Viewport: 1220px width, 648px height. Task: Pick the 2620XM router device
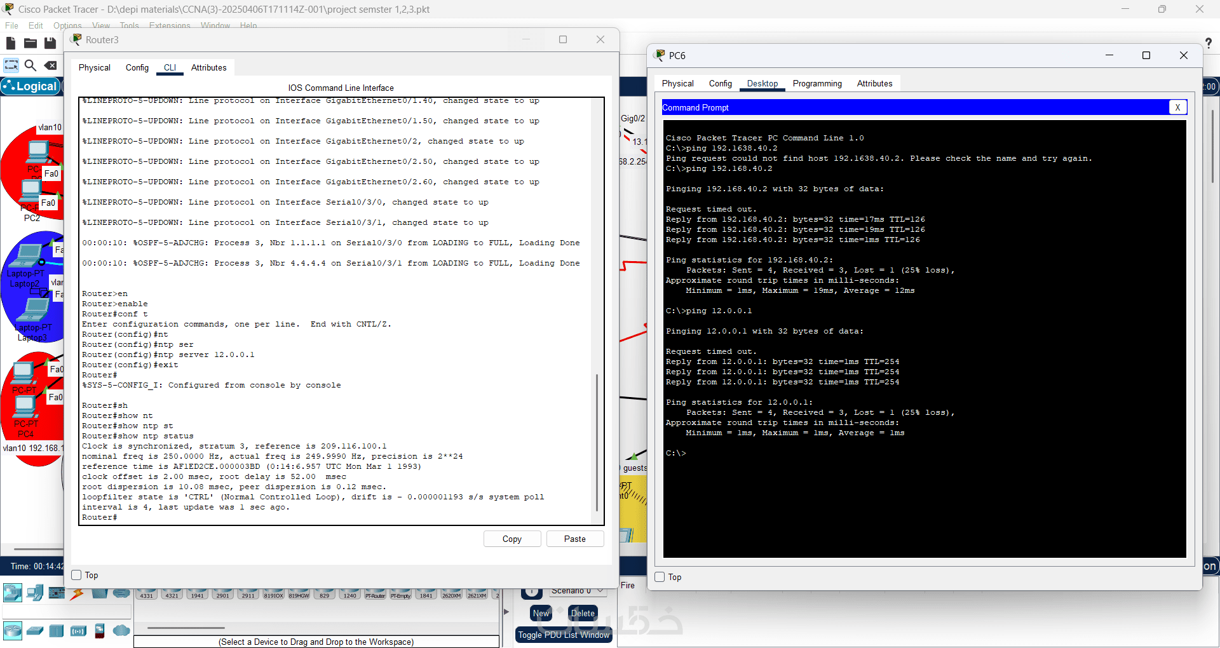point(452,595)
